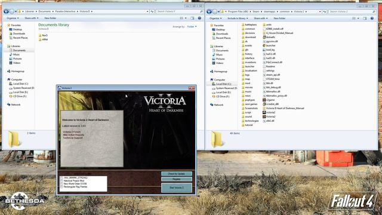This screenshot has height=215, width=382.
Task: Open the HPM folder in Documents library window
Action: (x=43, y=39)
